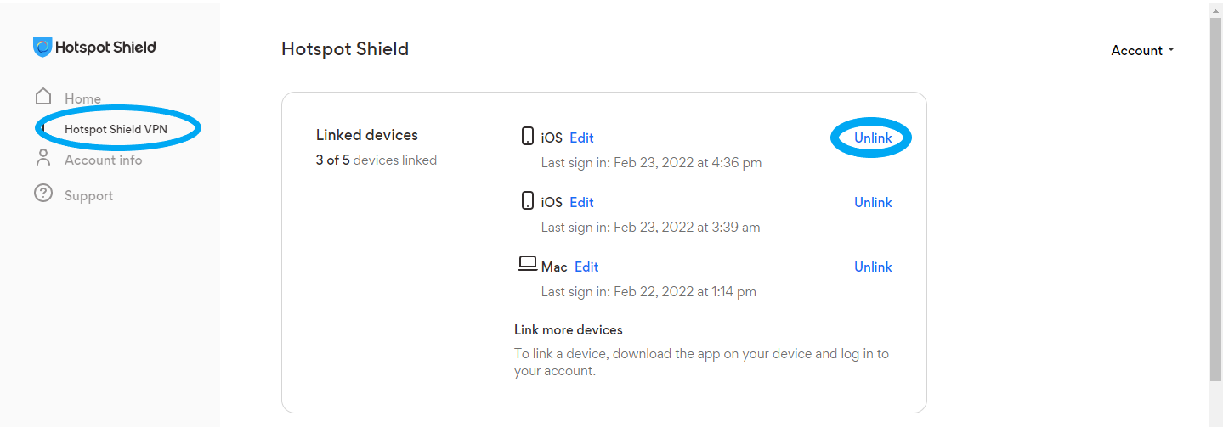Edit the Mac device name
The image size is (1223, 427).
click(586, 267)
